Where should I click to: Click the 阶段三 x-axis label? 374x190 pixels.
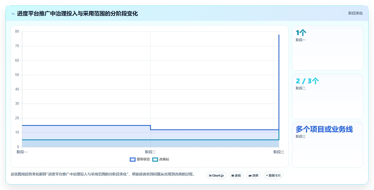click(279, 152)
